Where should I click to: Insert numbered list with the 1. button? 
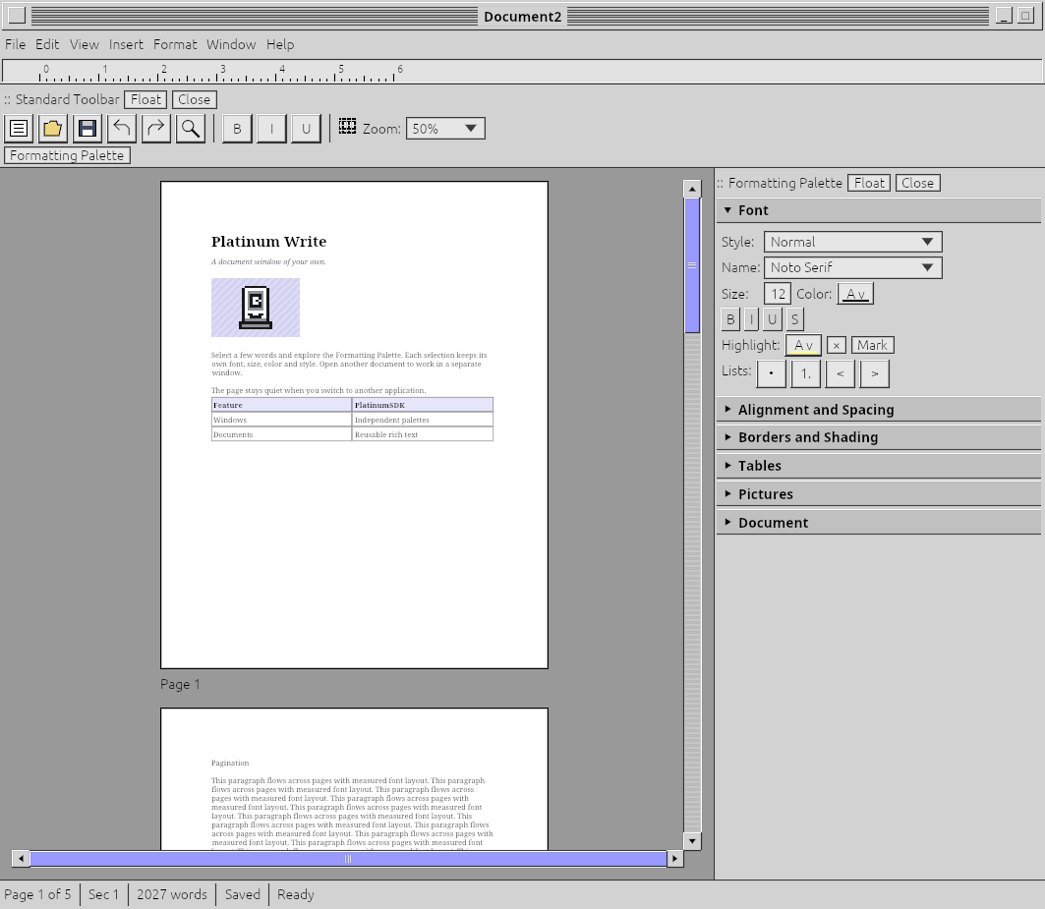click(806, 373)
